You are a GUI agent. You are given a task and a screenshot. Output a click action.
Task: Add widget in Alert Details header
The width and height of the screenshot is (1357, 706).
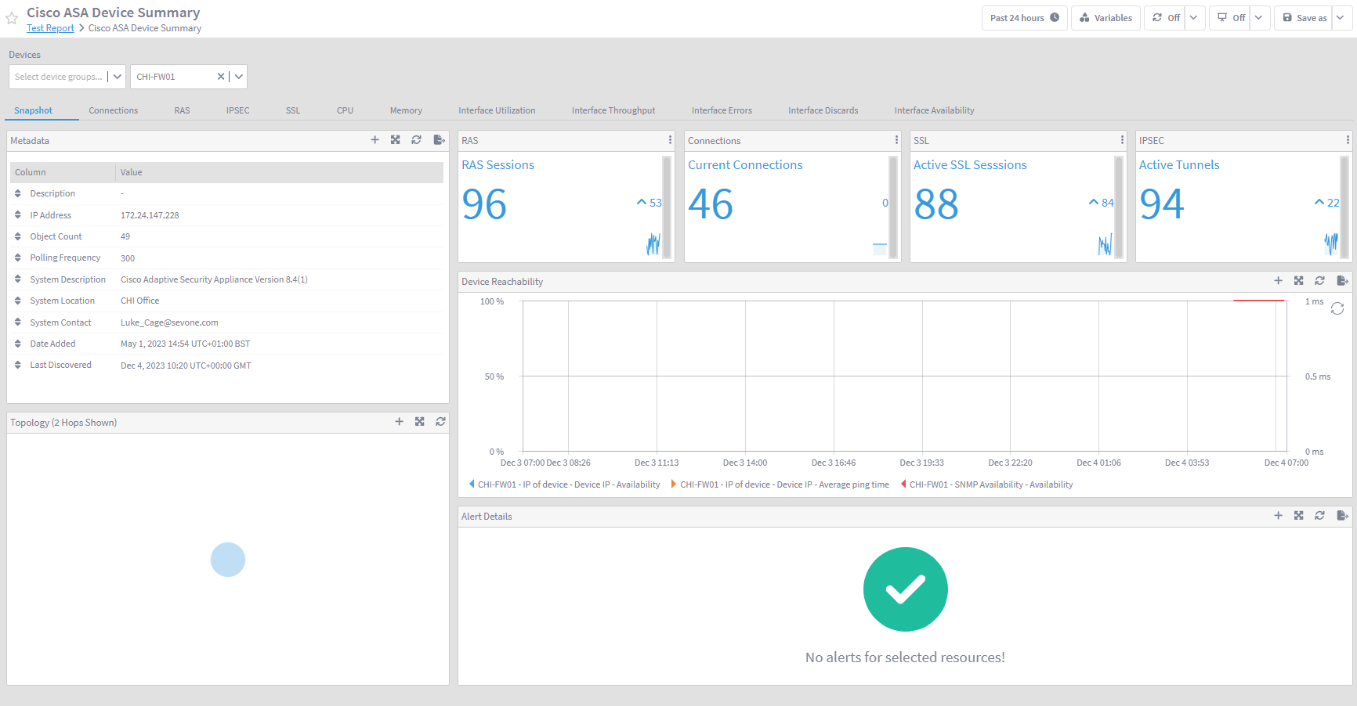pos(1278,516)
